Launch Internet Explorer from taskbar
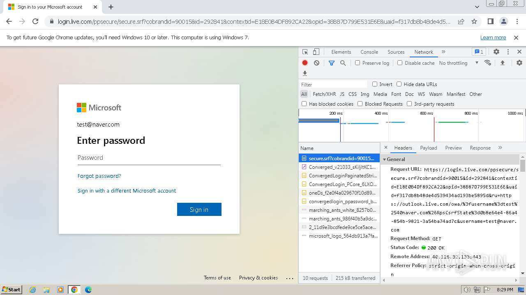The width and height of the screenshot is (526, 295). pos(32,290)
